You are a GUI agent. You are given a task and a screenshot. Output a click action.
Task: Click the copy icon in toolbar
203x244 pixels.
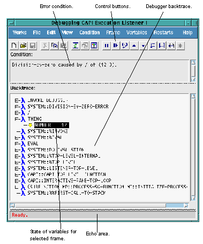[x=54, y=46]
